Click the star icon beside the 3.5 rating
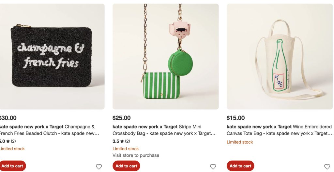The image size is (334, 172). point(122,141)
